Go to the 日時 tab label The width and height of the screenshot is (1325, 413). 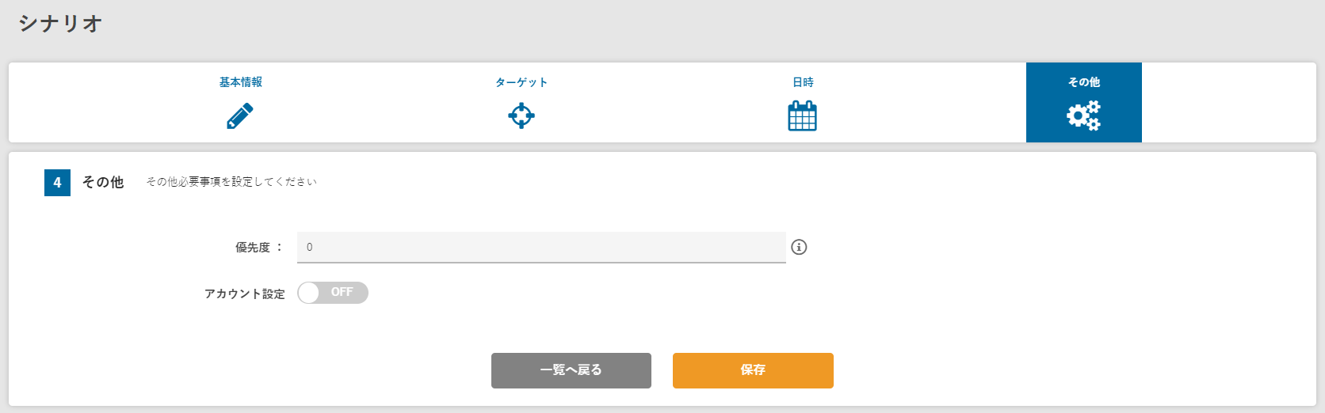[x=803, y=82]
